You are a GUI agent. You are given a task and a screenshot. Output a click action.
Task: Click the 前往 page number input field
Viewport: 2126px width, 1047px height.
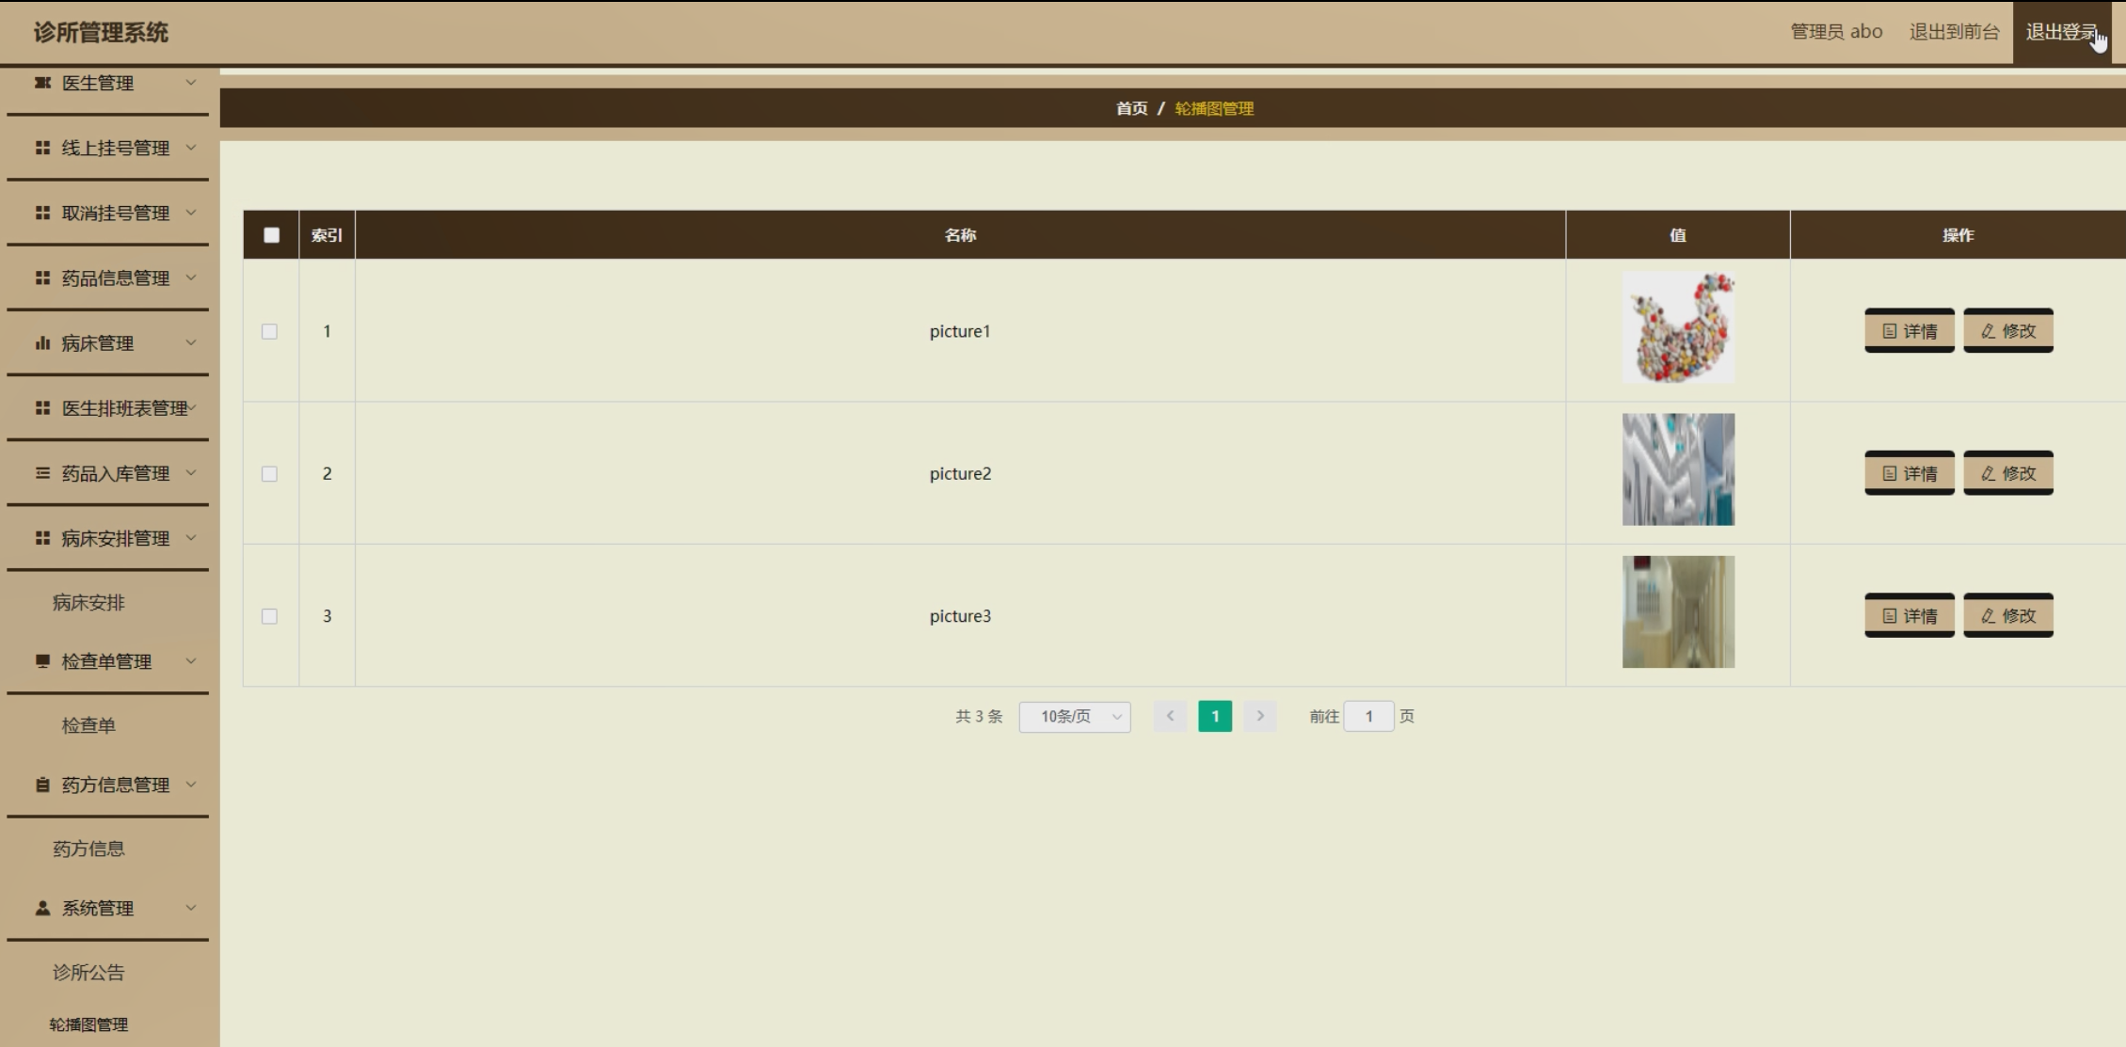(1368, 716)
